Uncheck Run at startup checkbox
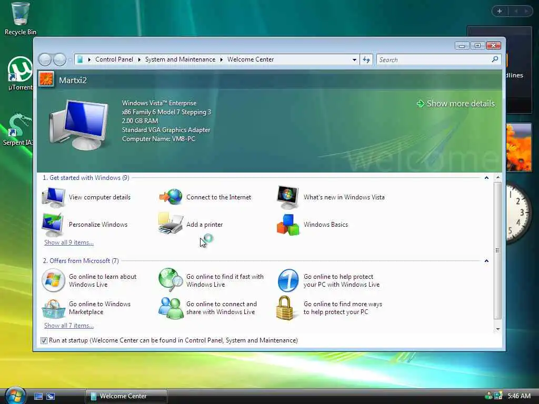539x404 pixels. click(44, 340)
